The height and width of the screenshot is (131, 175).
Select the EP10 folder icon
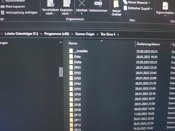click(x=71, y=115)
